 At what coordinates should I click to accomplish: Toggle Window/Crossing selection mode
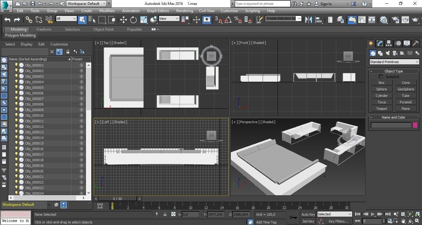point(112,19)
